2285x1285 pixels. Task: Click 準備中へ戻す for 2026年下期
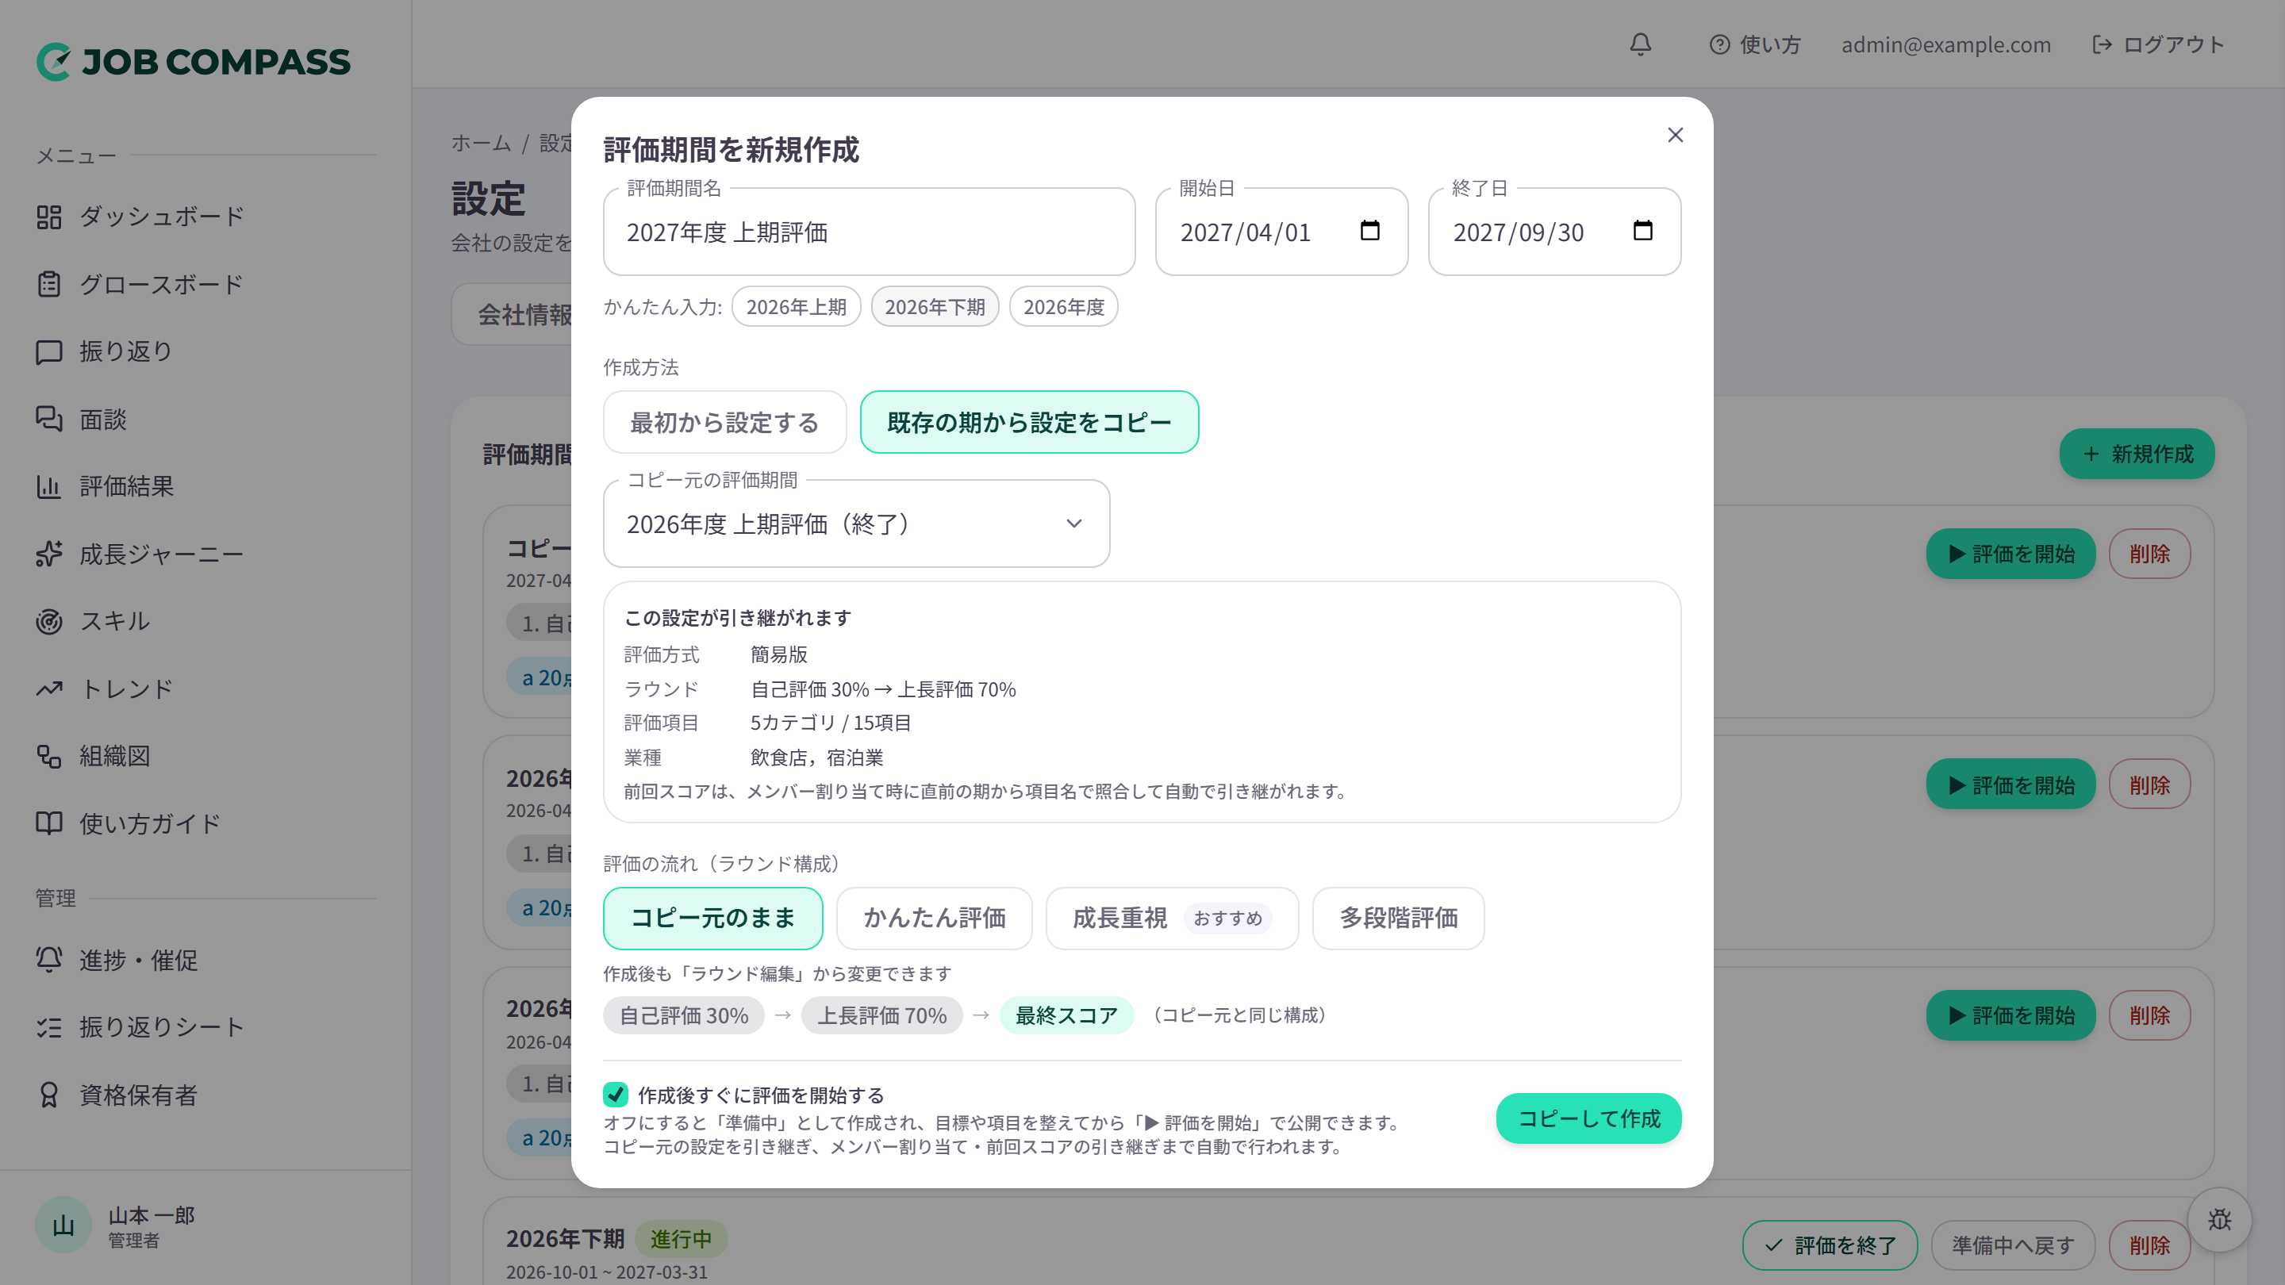[2013, 1245]
